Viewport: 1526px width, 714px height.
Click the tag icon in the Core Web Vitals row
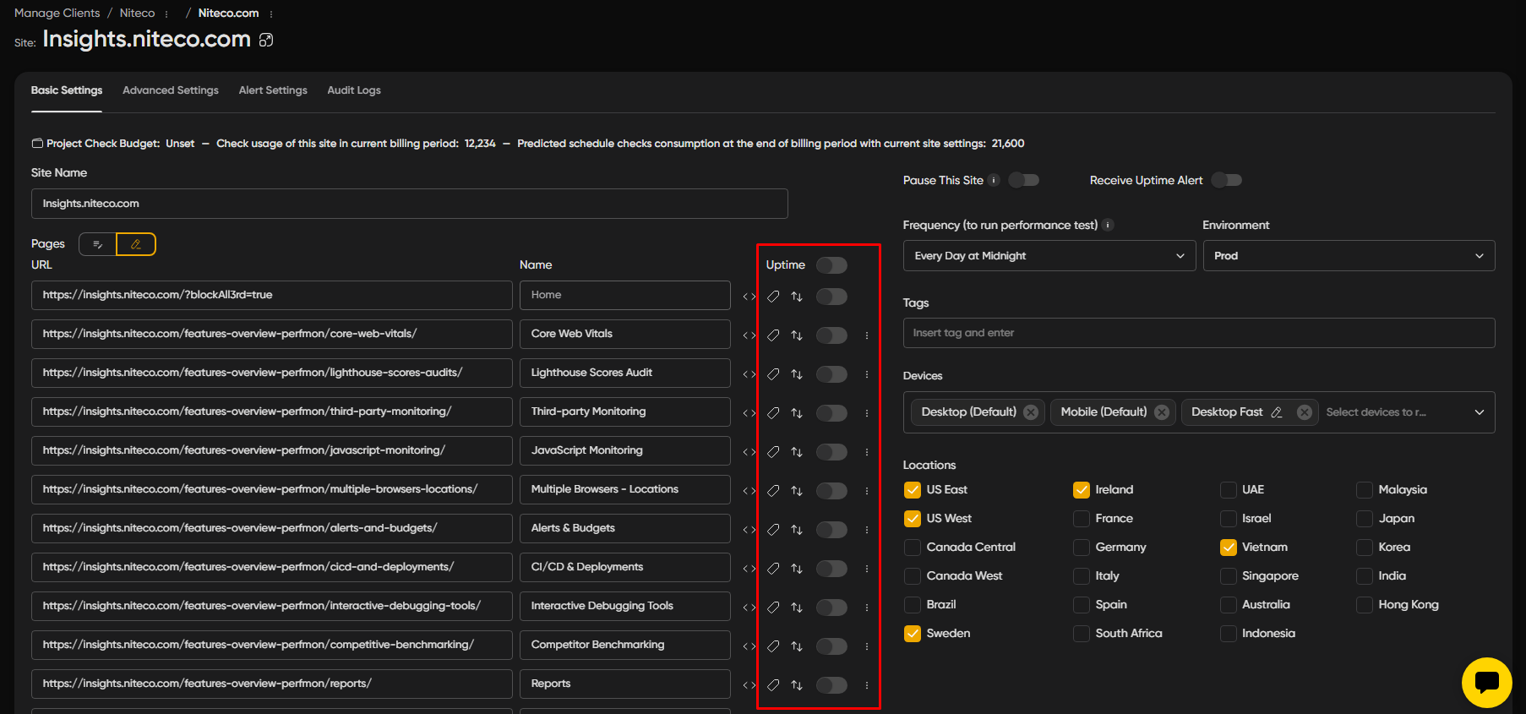773,335
